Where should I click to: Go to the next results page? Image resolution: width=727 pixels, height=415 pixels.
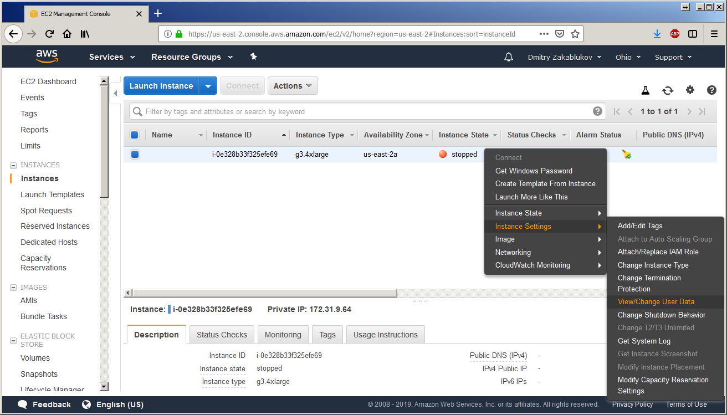click(x=689, y=111)
